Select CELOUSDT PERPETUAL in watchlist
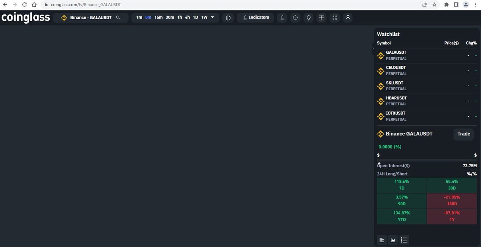This screenshot has width=481, height=247. coord(427,71)
